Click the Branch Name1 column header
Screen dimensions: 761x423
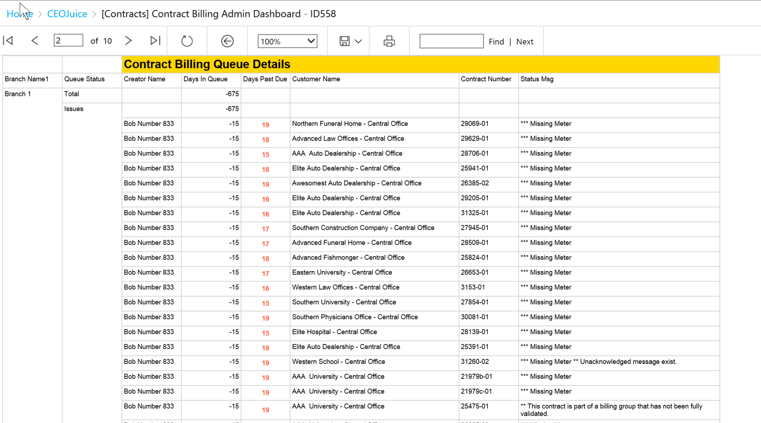27,79
